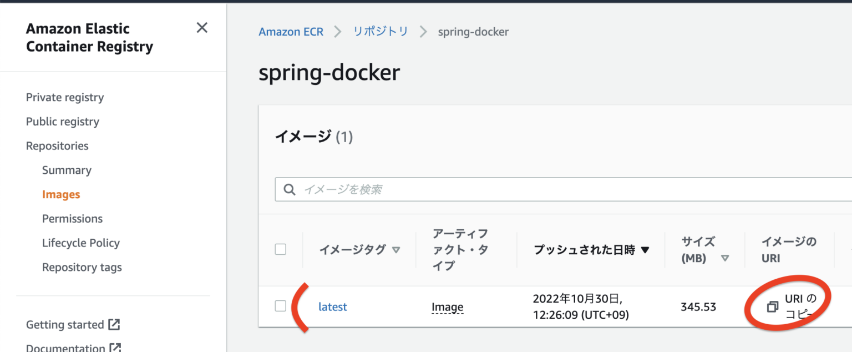This screenshot has height=352, width=852.
Task: Click the Amazon ECR breadcrumb home link
Action: [x=291, y=32]
